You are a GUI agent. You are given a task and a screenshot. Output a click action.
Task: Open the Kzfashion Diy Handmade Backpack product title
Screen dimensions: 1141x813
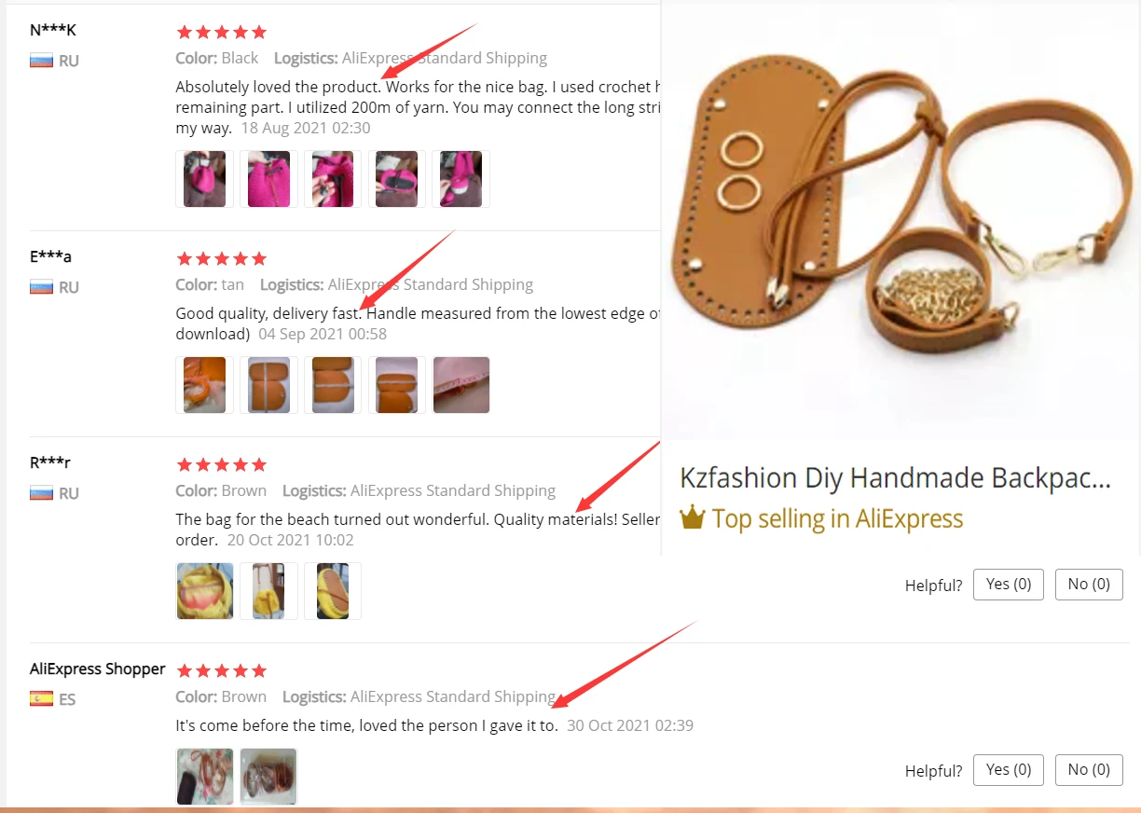point(895,478)
